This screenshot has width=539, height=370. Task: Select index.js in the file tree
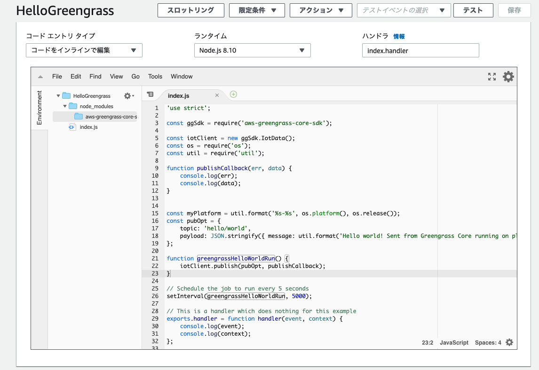click(89, 127)
